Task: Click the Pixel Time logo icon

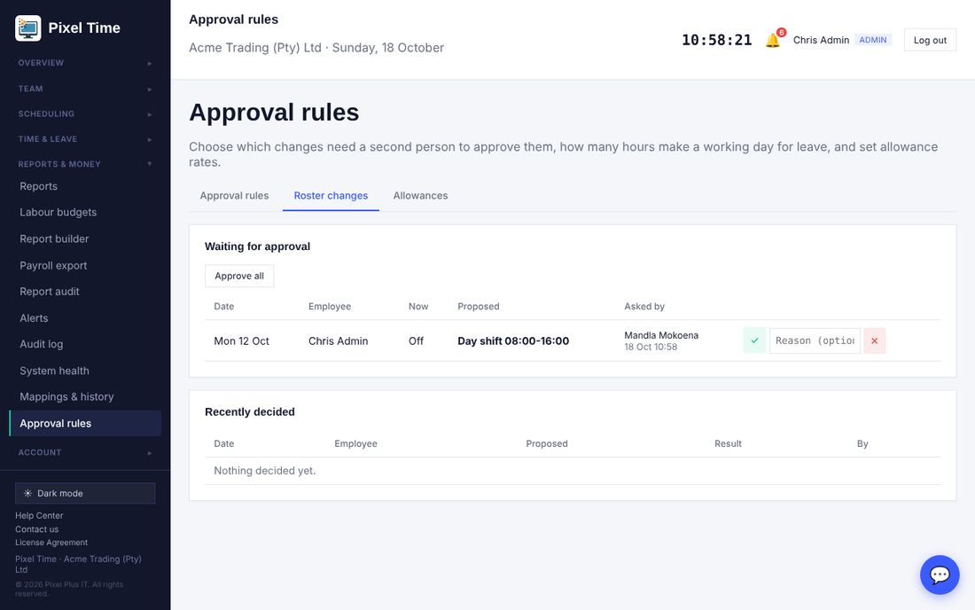Action: pos(28,28)
